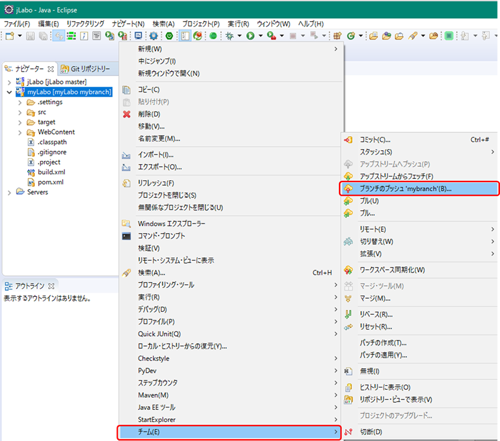The height and width of the screenshot is (441, 500).
Task: Click the Debug bug icon
Action: pos(230,36)
